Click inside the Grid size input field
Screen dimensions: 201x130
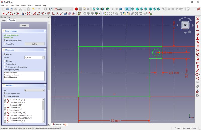[x=33, y=58]
